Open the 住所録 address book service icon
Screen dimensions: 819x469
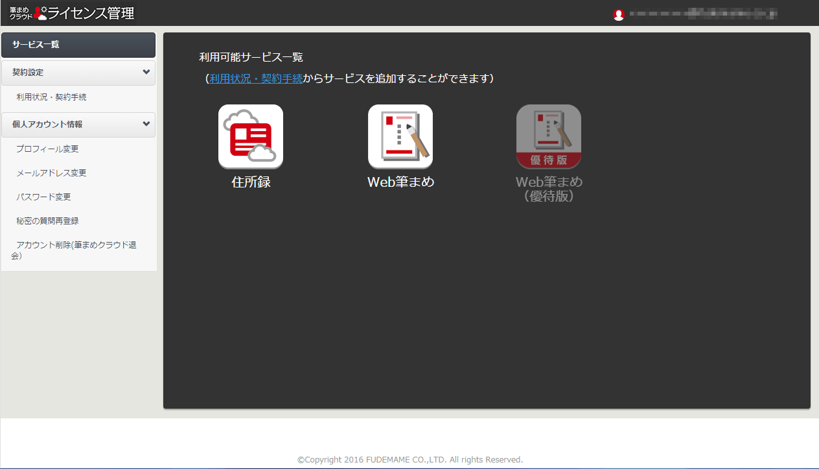pyautogui.click(x=251, y=136)
